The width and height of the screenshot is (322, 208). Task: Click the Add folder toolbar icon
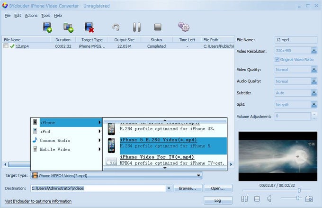coord(68,27)
